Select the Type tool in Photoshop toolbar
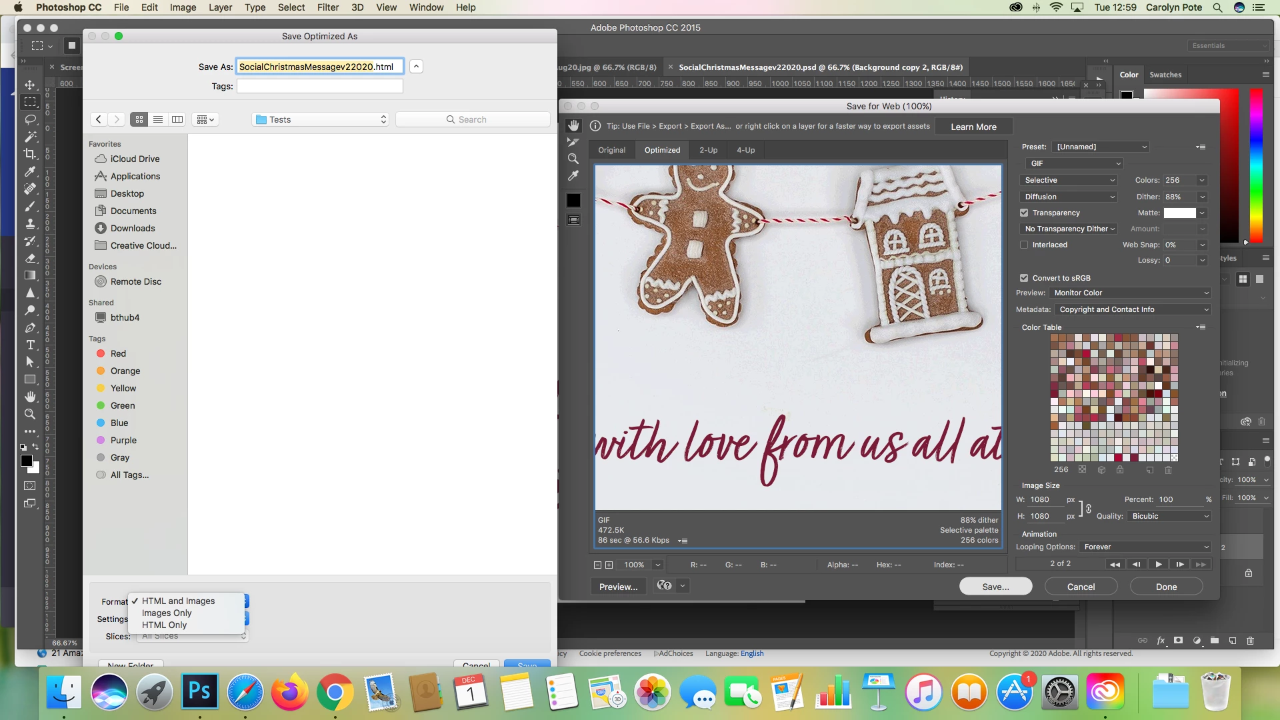 click(30, 345)
